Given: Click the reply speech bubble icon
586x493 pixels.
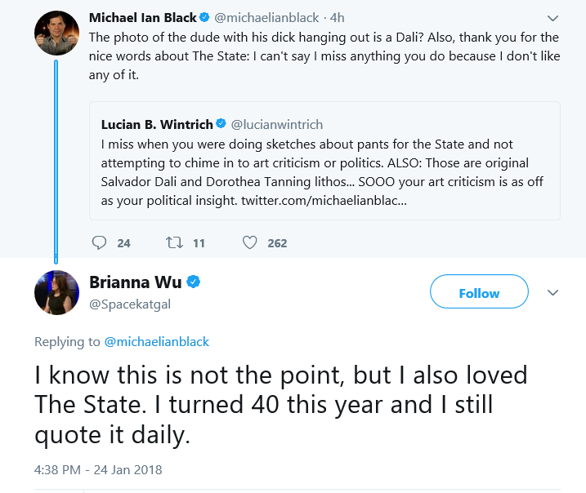Looking at the screenshot, I should [x=99, y=242].
